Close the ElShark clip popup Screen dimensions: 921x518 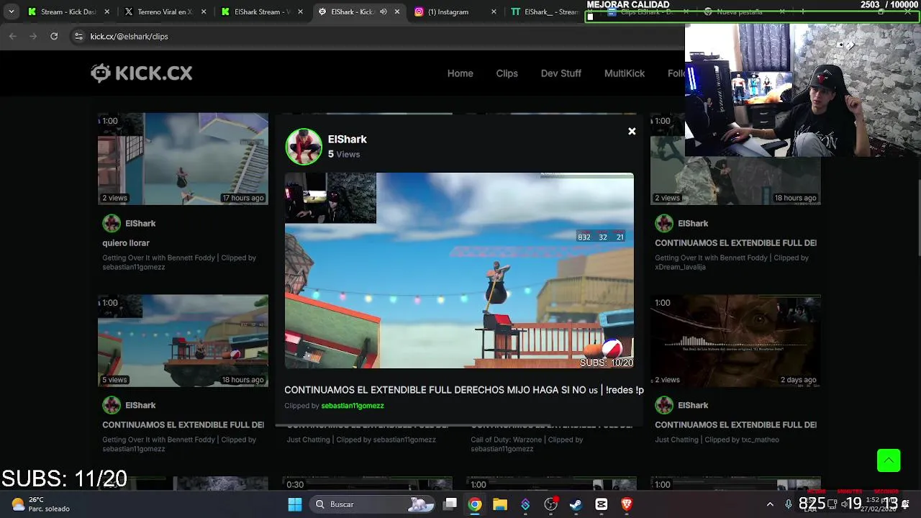point(632,131)
